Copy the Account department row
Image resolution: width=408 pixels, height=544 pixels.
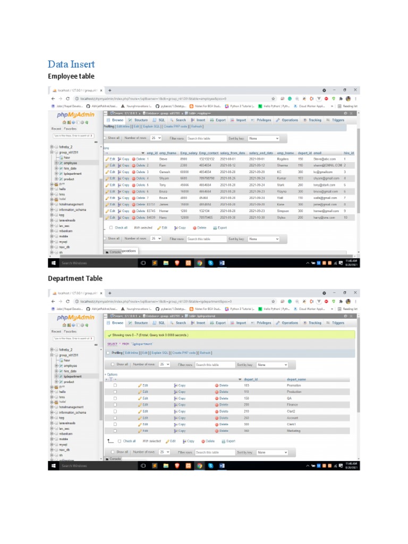coord(180,418)
